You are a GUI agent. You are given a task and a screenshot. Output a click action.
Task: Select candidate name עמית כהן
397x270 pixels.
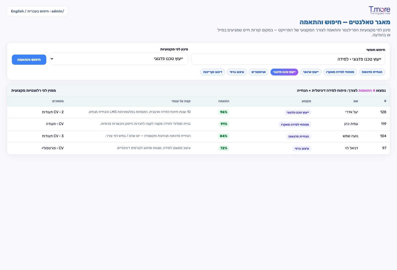coord(351,124)
